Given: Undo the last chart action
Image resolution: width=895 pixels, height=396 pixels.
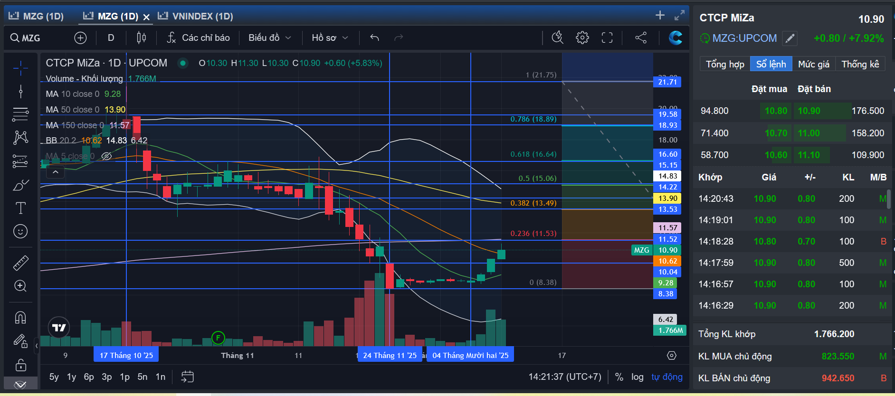Looking at the screenshot, I should pyautogui.click(x=374, y=38).
